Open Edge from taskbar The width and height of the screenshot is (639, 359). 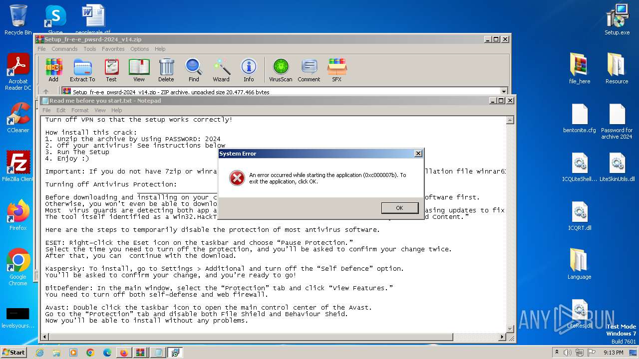tap(107, 353)
